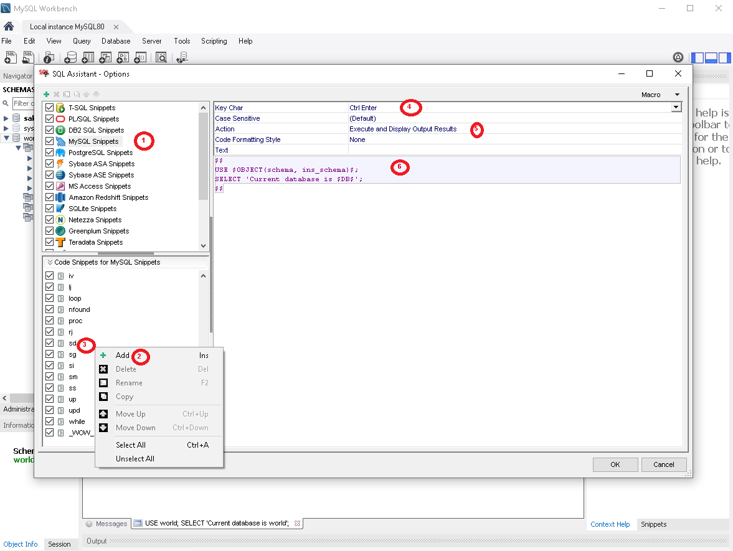Open the Query menu
This screenshot has width=733, height=551.
click(82, 41)
